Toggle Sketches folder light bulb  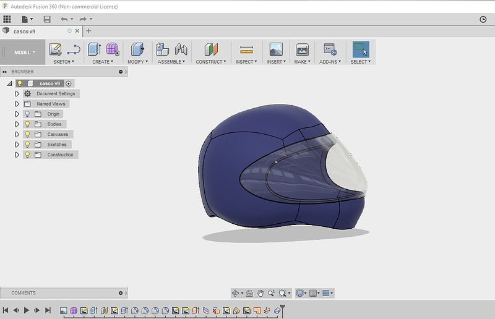click(x=27, y=145)
